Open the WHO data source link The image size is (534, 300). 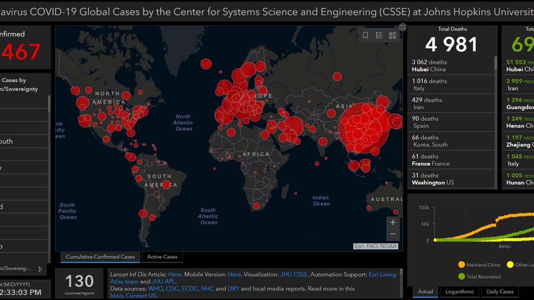[155, 289]
